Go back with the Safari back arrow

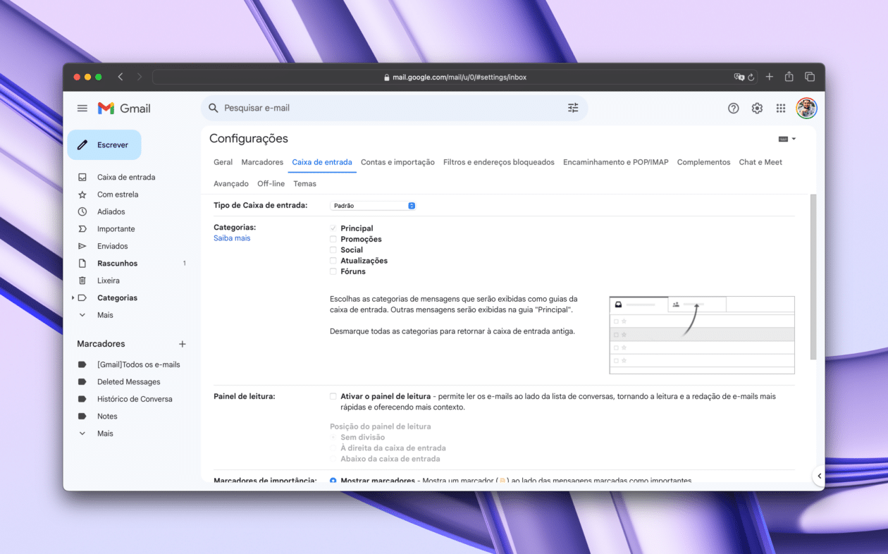pyautogui.click(x=121, y=77)
